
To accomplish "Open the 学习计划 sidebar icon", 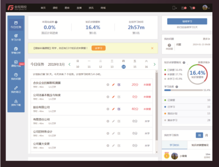I will (16, 37).
